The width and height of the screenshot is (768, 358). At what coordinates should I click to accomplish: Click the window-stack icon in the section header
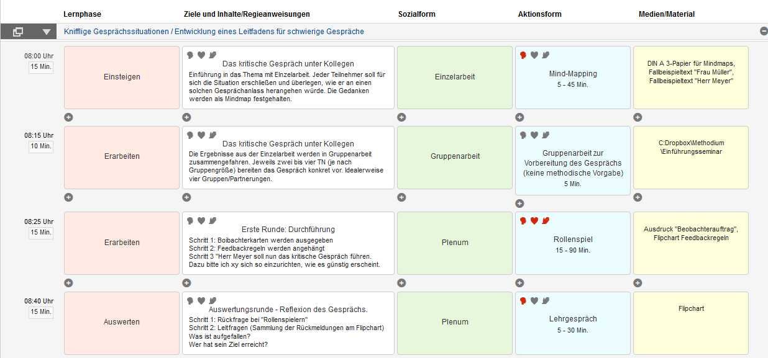[18, 32]
